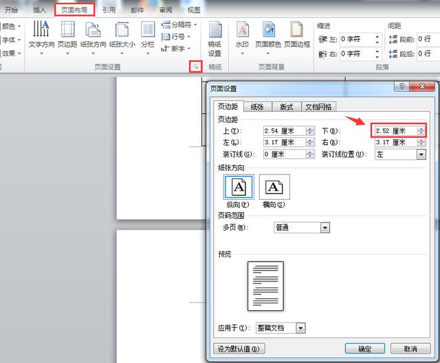Open the 纸张方向 orientation ribbon button
Screen dimensions: 440x363
93,37
